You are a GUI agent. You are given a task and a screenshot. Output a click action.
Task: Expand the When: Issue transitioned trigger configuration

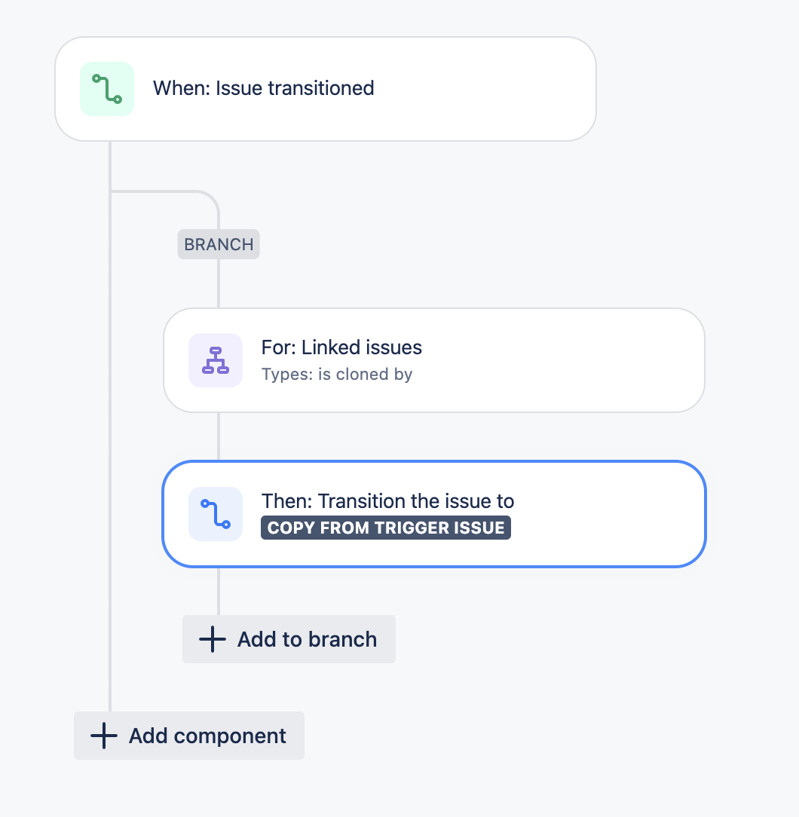[324, 88]
